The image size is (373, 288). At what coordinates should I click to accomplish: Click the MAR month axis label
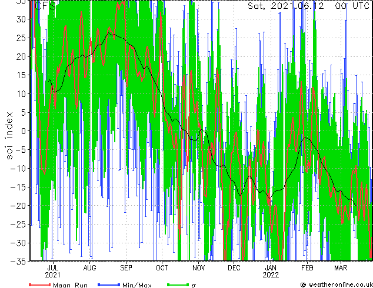[341, 268]
